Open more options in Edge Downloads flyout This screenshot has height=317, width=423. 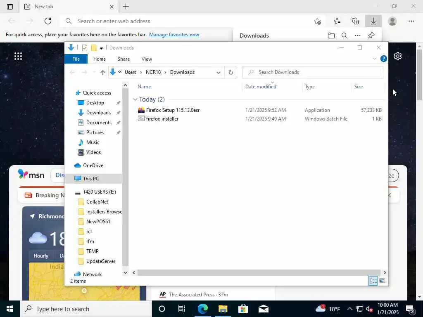click(358, 35)
